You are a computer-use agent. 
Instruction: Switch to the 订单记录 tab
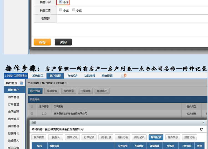point(89,137)
